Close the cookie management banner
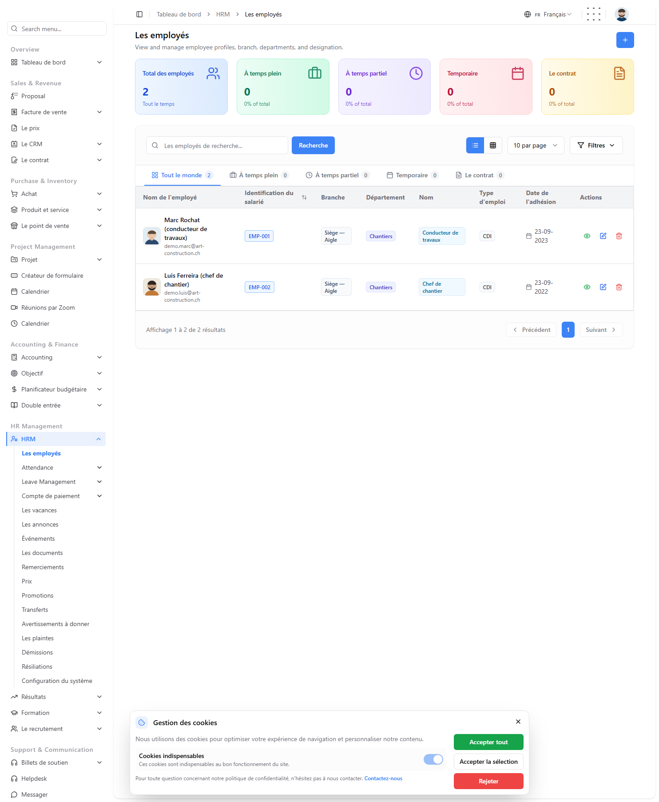This screenshot has width=659, height=802. [518, 722]
